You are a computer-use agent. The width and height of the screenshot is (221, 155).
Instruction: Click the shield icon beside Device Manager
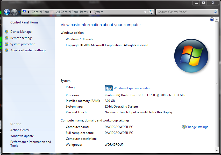point(6,32)
